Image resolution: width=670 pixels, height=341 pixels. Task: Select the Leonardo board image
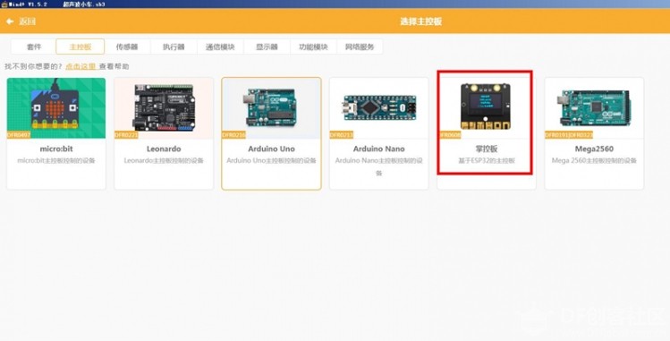click(x=164, y=108)
